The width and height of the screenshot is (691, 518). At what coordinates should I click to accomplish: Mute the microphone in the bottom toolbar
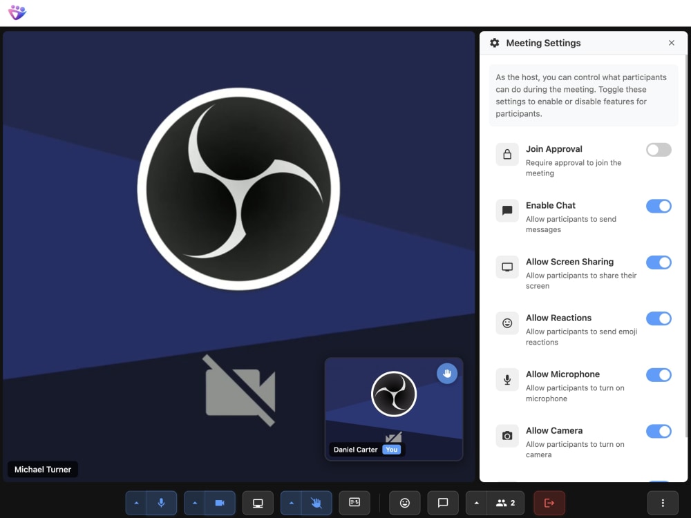(x=161, y=503)
